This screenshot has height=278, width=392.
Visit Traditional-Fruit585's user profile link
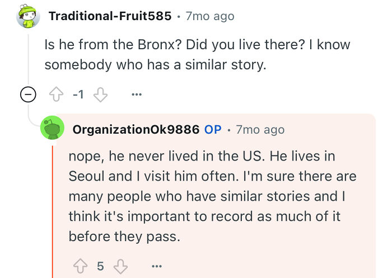pos(110,16)
